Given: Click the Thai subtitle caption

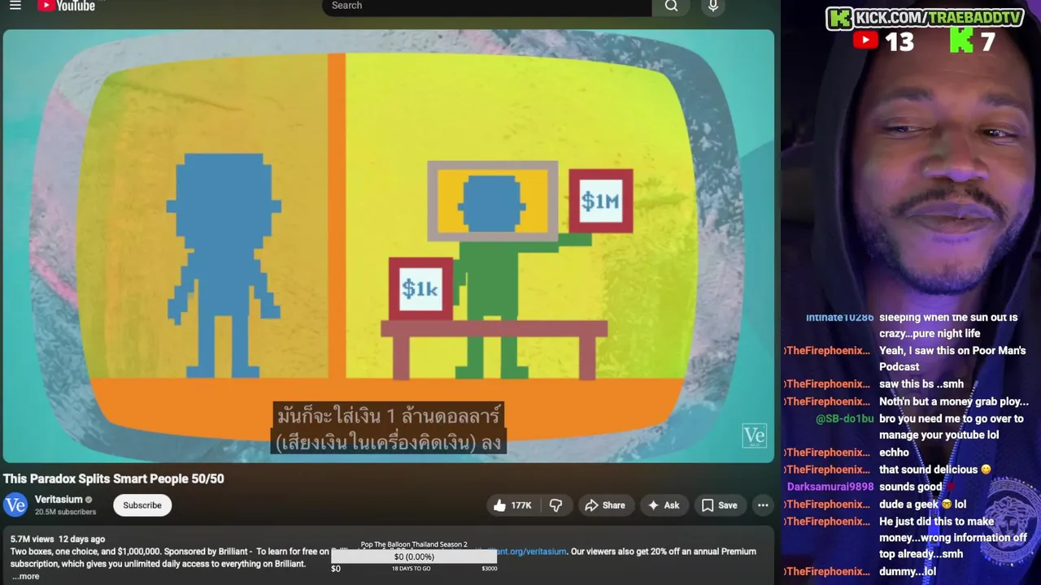Looking at the screenshot, I should [388, 428].
